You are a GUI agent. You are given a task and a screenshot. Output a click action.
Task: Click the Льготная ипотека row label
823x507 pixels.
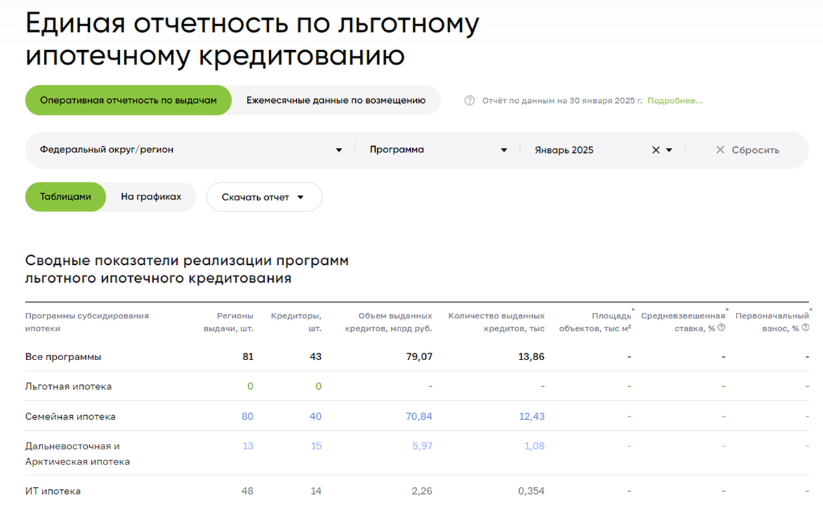tap(69, 386)
